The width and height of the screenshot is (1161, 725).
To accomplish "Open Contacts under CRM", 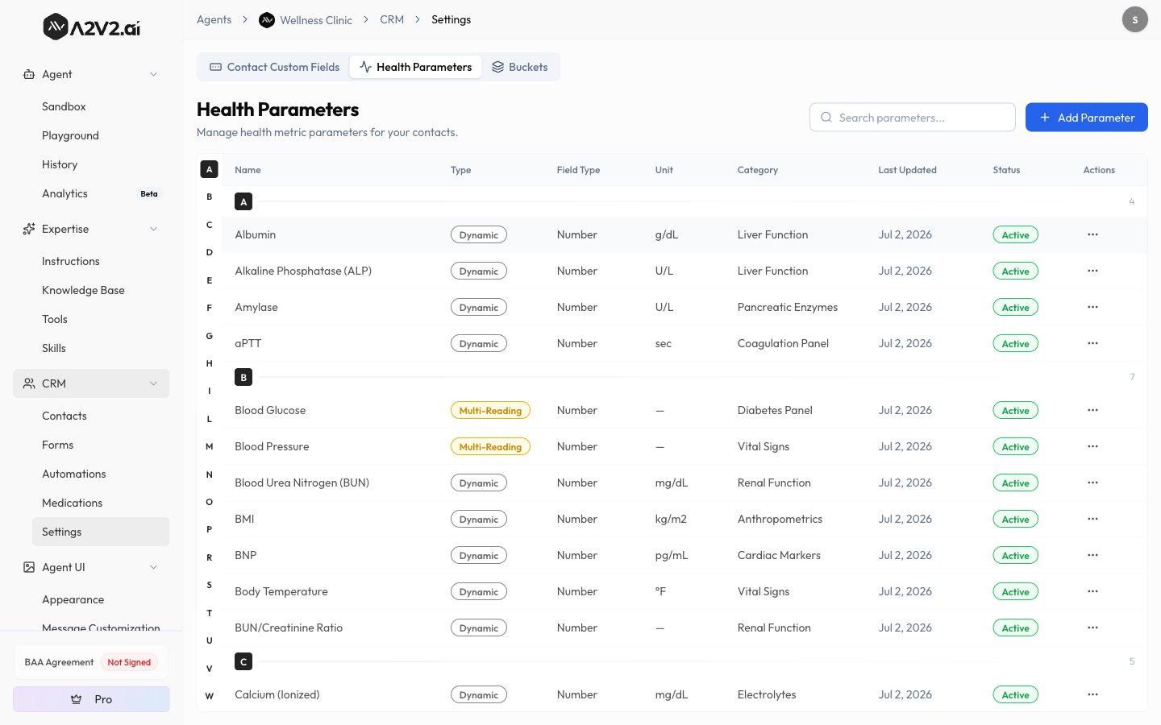I will (x=64, y=416).
